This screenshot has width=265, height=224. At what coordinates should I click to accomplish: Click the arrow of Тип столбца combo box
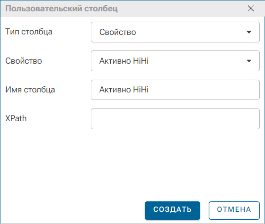coord(249,32)
